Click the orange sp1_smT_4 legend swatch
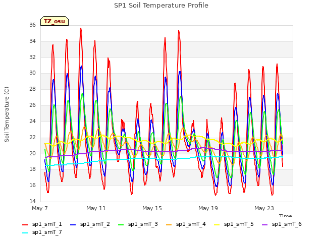This screenshot has width=323, height=242. 169,225
